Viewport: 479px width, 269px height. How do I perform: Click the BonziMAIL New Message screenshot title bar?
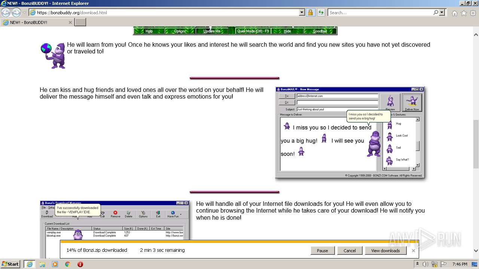click(350, 89)
